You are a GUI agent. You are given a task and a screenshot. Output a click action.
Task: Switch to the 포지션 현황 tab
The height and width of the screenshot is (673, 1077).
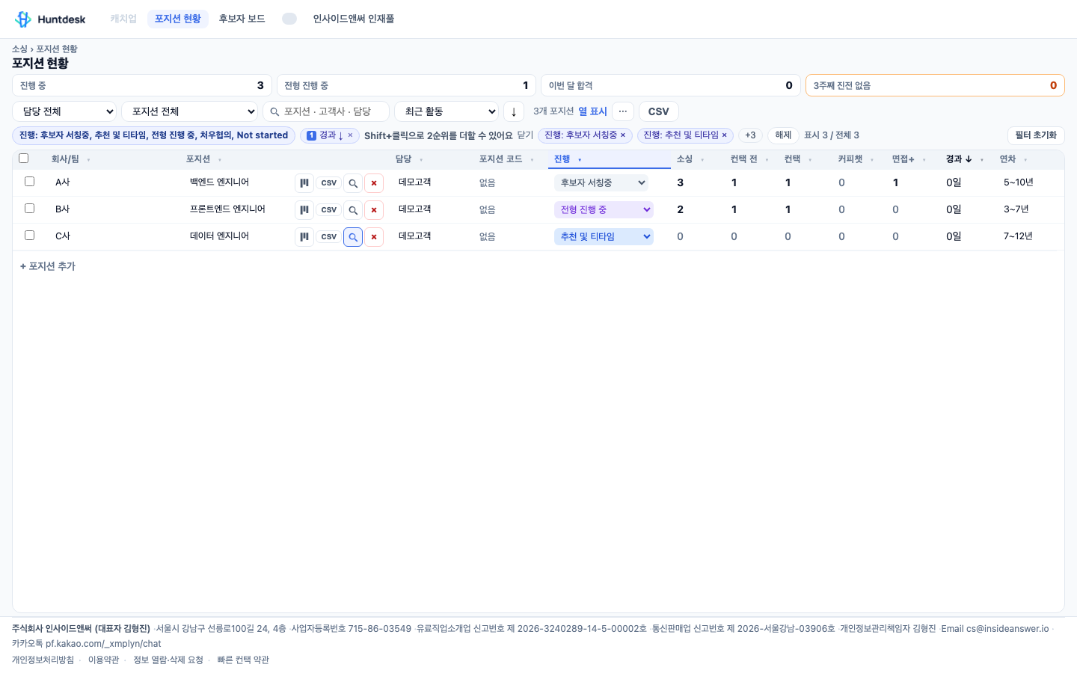pyautogui.click(x=178, y=19)
